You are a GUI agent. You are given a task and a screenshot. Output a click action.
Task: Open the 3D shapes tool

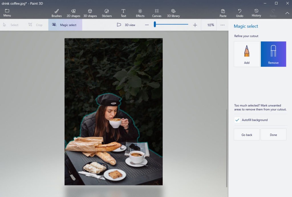tap(90, 13)
